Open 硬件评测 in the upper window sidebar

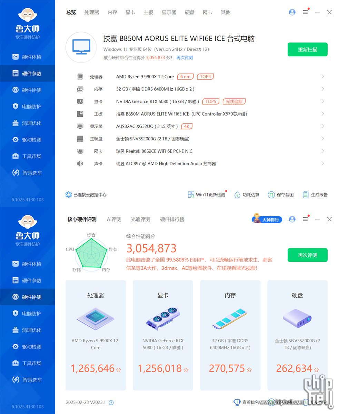pos(28,90)
